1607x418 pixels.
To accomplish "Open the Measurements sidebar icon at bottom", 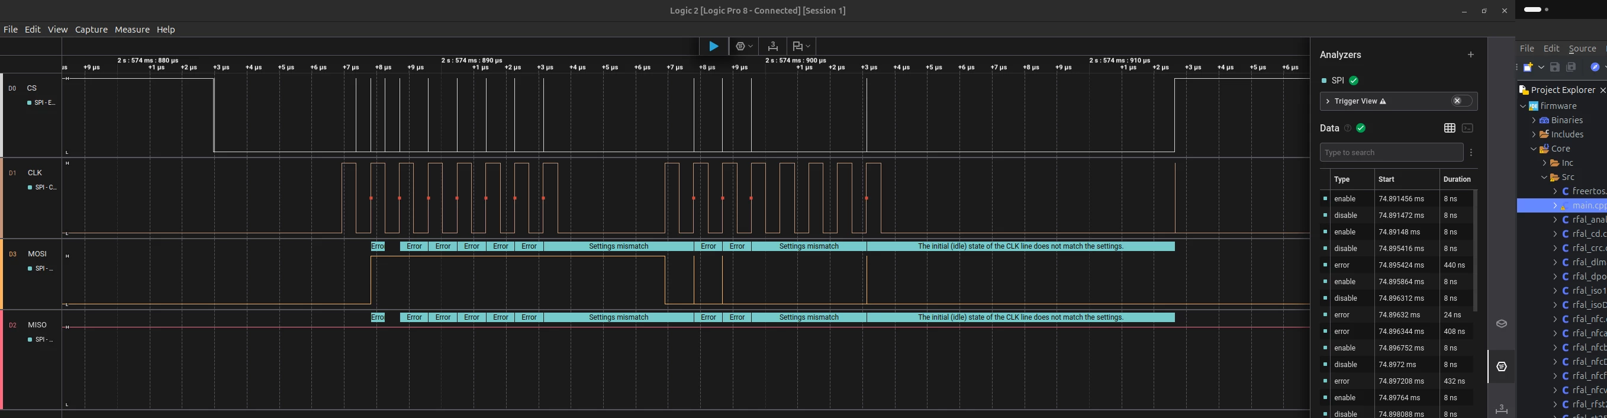I will coord(1502,409).
